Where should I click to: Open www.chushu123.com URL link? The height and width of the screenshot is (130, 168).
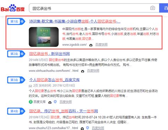point(53,128)
